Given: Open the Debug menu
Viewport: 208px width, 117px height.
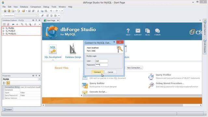Looking at the screenshot, I should (x=46, y=7).
